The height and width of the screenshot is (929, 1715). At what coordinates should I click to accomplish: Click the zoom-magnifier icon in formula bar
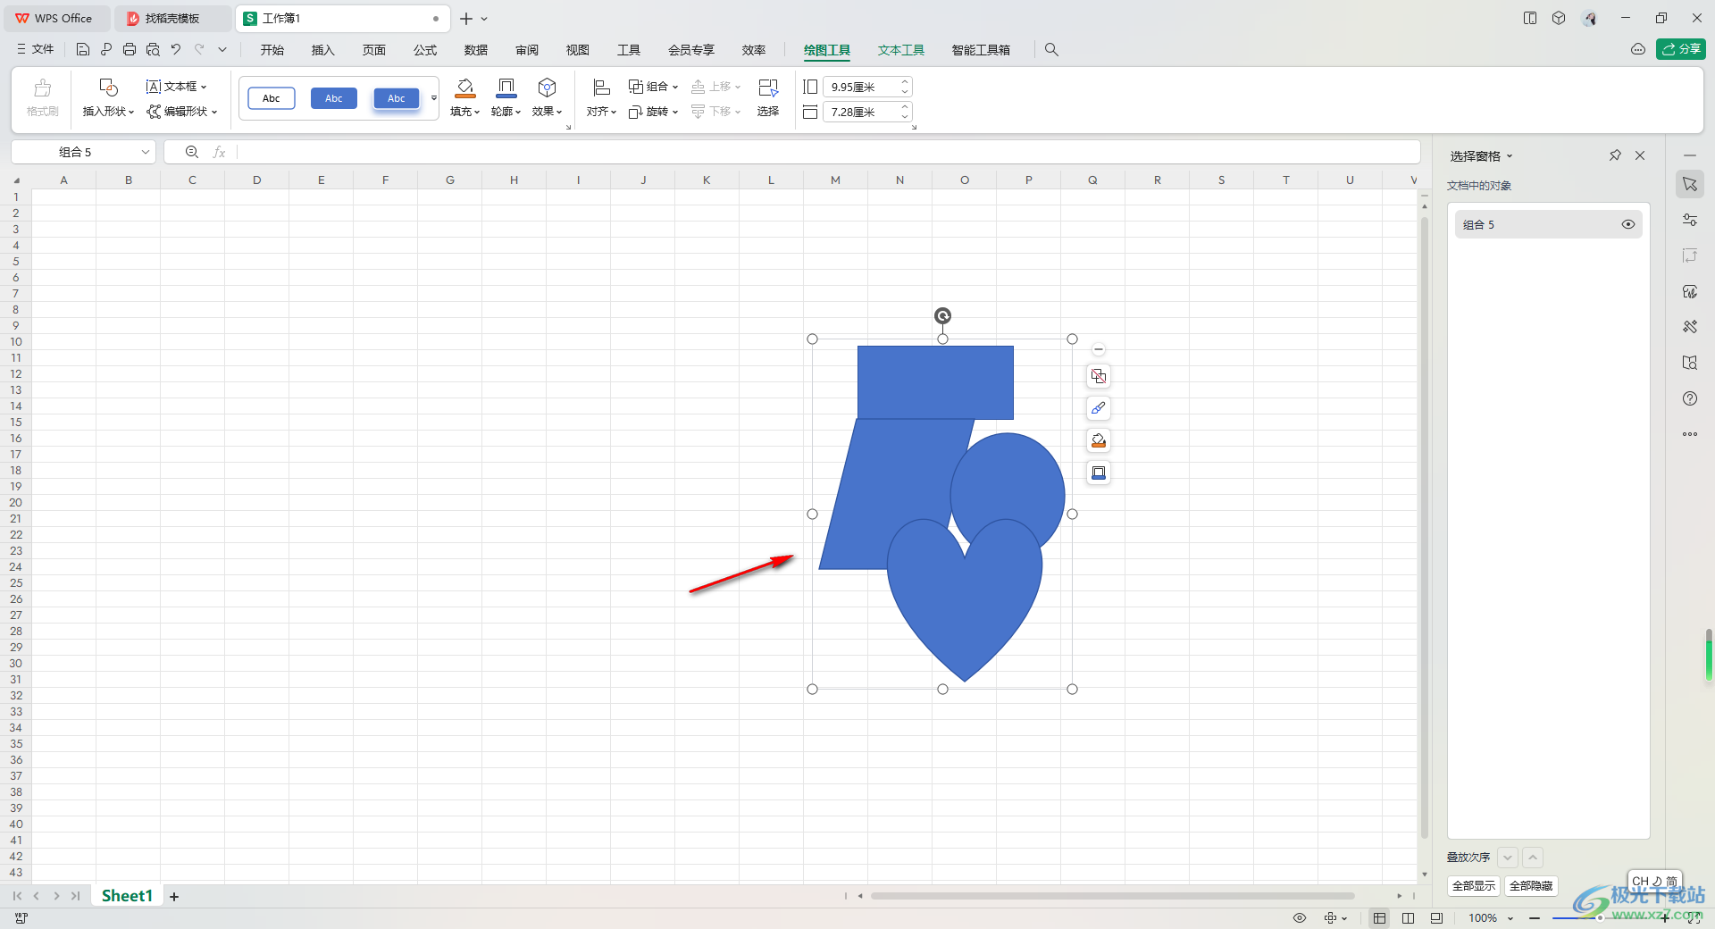(x=192, y=152)
